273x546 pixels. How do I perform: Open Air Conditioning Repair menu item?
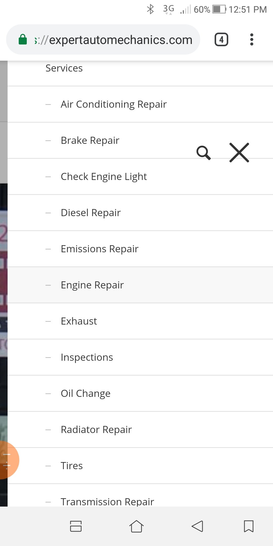(140, 104)
